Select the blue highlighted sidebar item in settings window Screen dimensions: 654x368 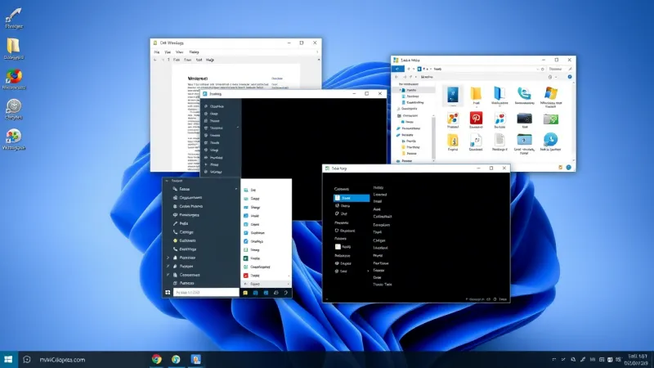click(x=351, y=198)
